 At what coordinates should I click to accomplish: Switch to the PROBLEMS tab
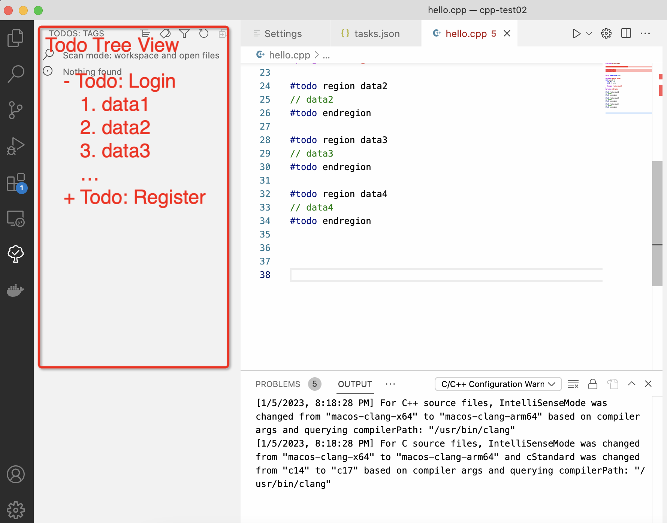(278, 384)
